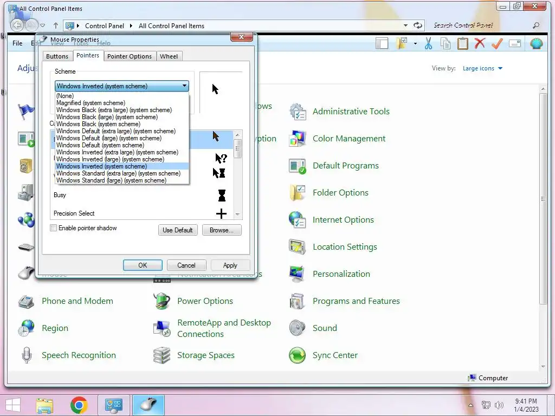
Task: Open the View by Large icons dropdown
Action: coord(482,68)
